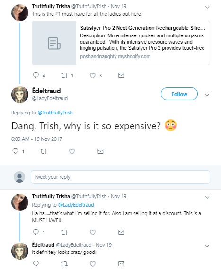The width and height of the screenshot is (221, 270).
Task: Reply to 'It definitely looks crazy good!' tweet
Action: [36, 263]
